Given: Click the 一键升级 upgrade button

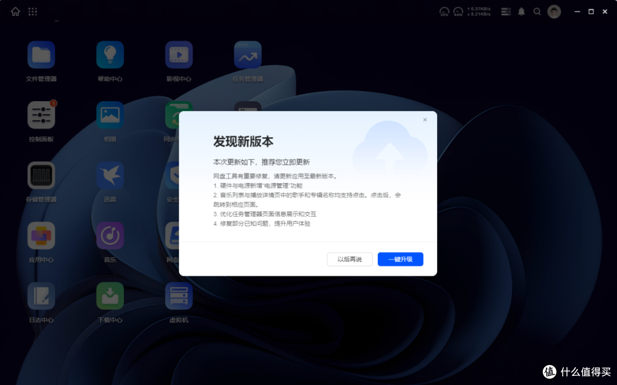Looking at the screenshot, I should point(400,259).
